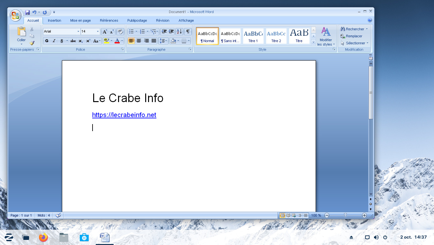Open the select browse object button

(370, 204)
